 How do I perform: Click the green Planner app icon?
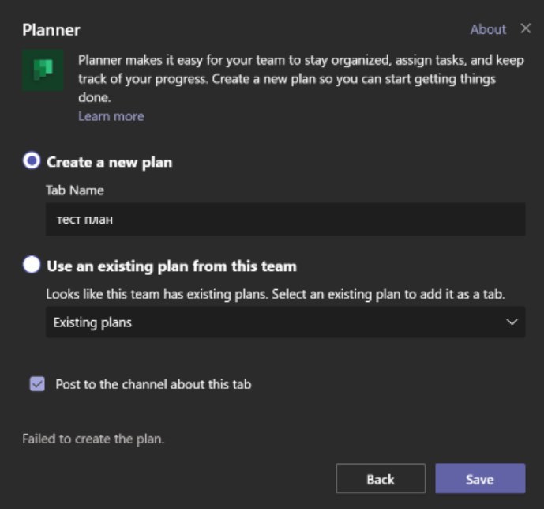(43, 70)
